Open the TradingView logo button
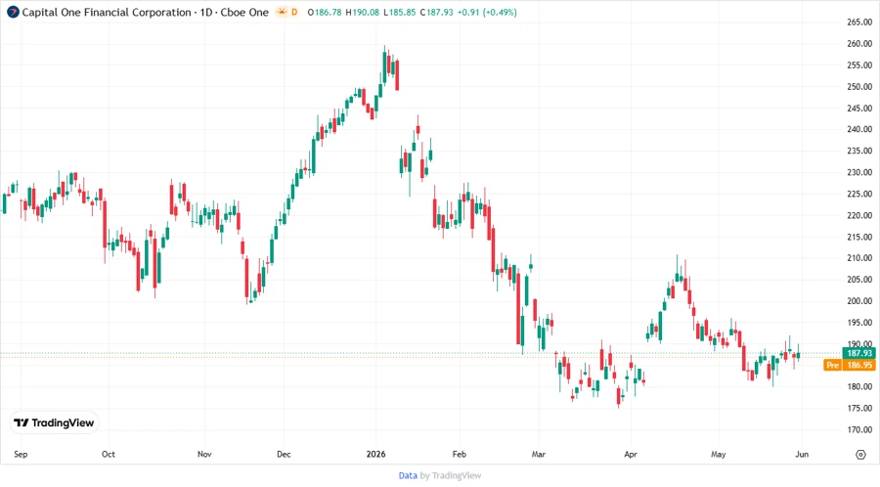880x487 pixels. pyautogui.click(x=54, y=422)
